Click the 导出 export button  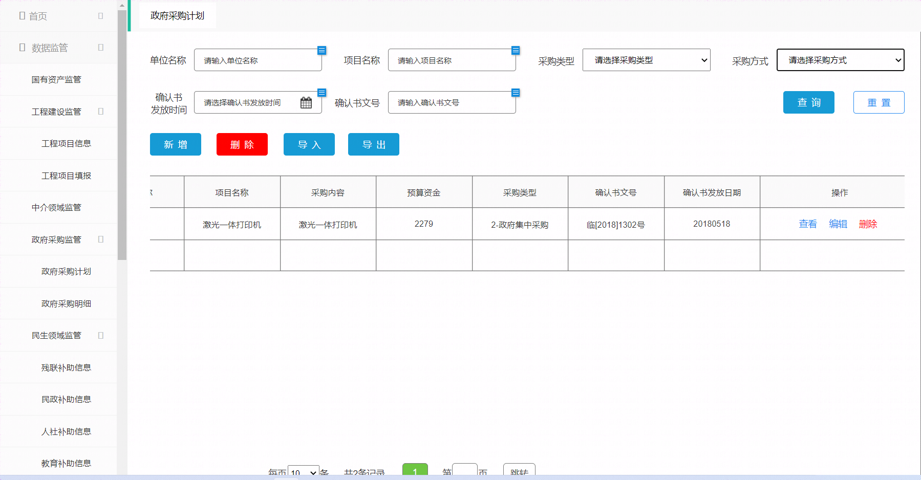[x=374, y=144]
